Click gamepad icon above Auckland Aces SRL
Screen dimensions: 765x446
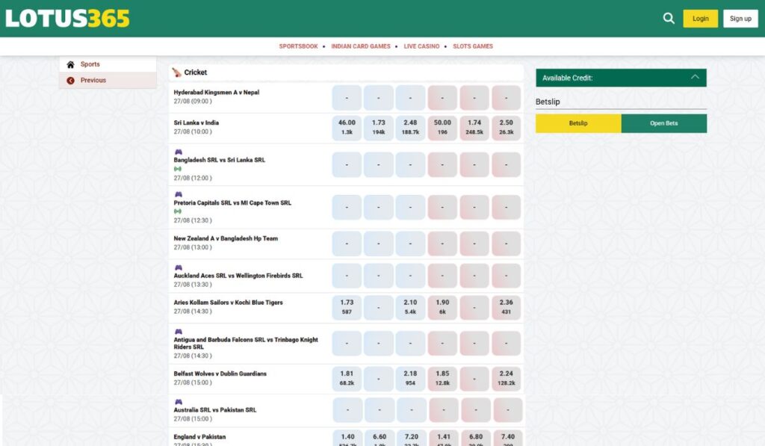tap(178, 267)
